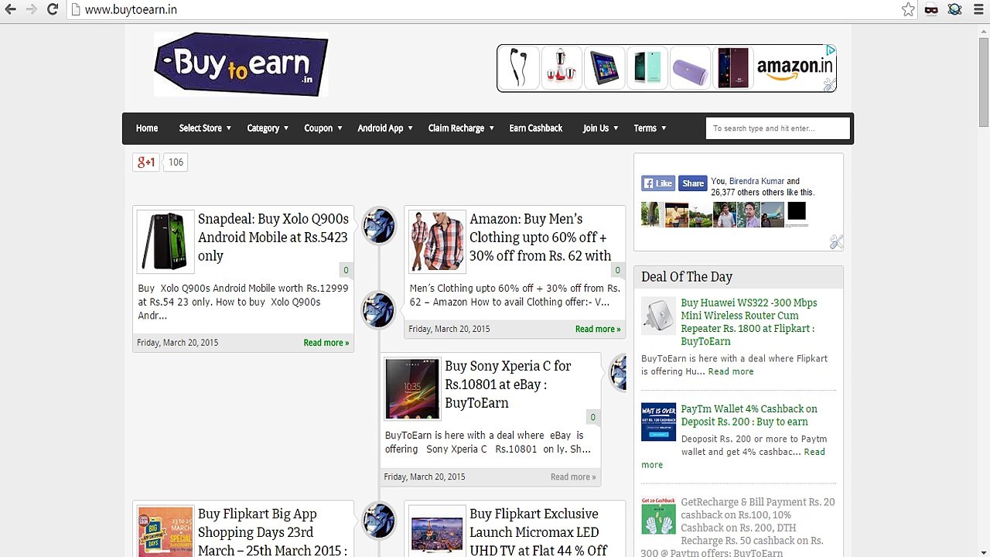This screenshot has height=557, width=990.
Task: Open PayTm Wallet 4% Cashback deal link
Action: pos(749,415)
